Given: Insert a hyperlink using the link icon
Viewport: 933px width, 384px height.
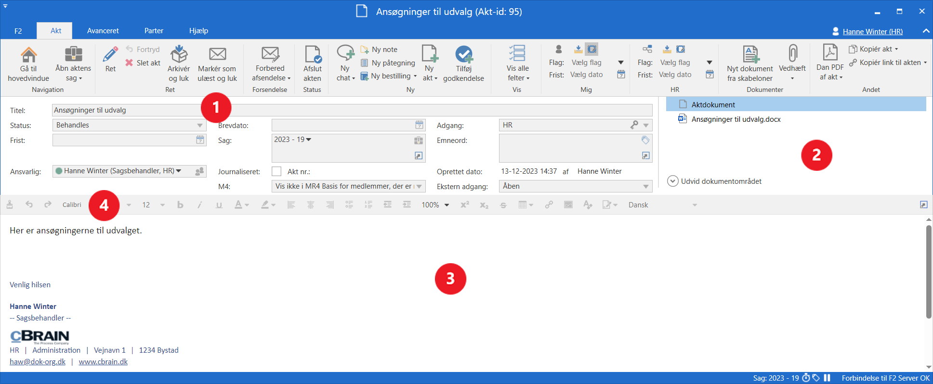Looking at the screenshot, I should [x=549, y=205].
